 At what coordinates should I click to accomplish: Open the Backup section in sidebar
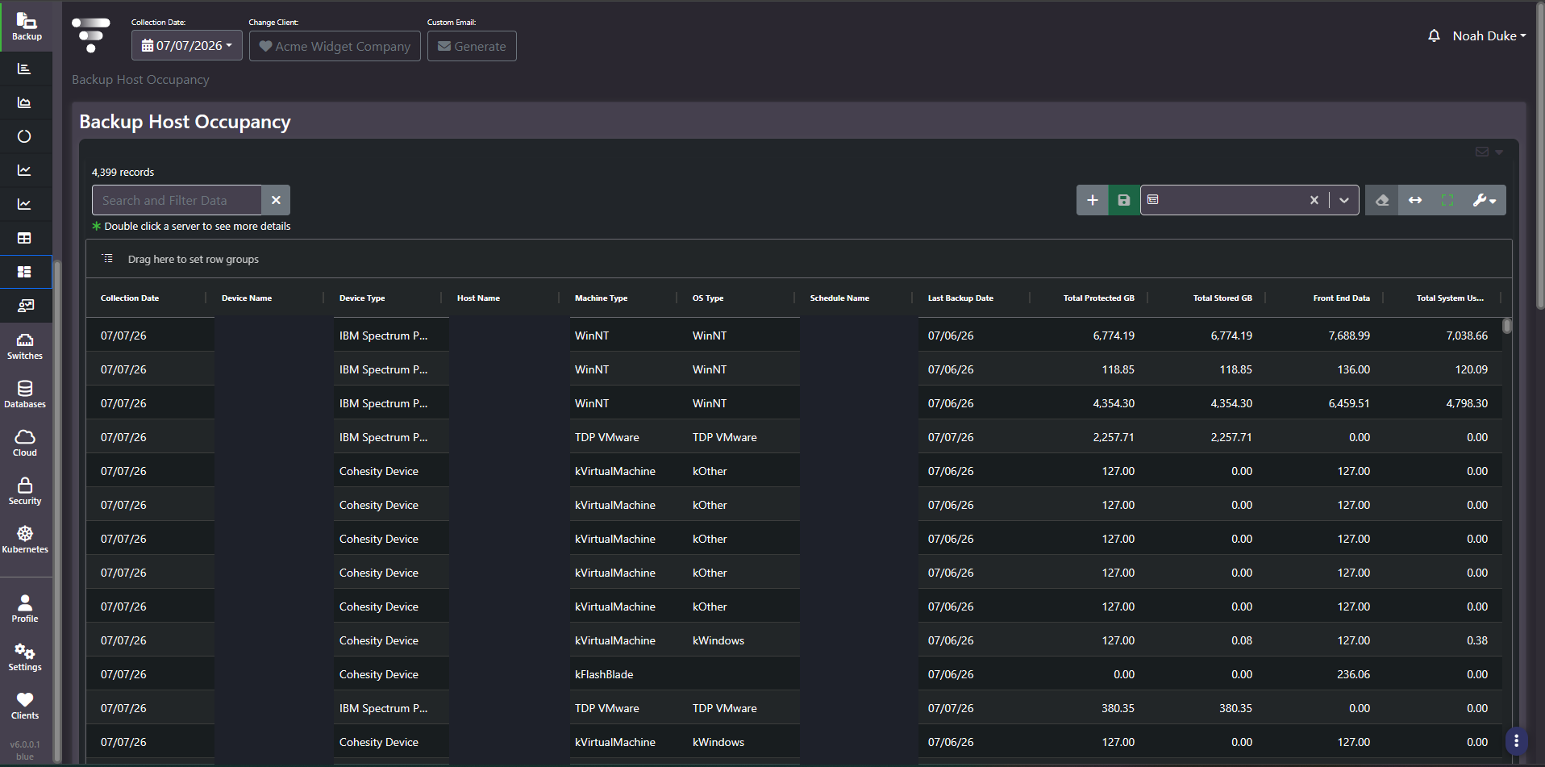click(x=26, y=27)
